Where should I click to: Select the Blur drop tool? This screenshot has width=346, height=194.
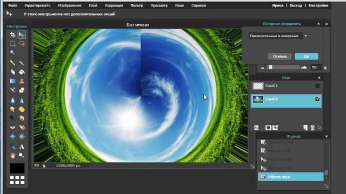(x=12, y=101)
